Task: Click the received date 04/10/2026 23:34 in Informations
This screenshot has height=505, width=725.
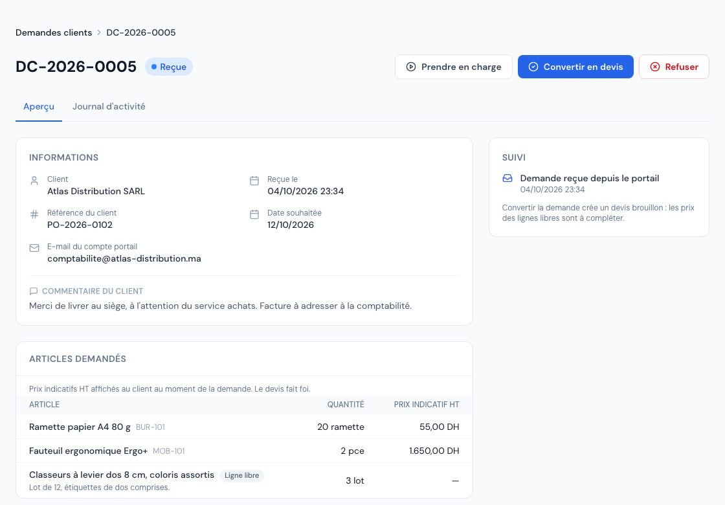Action: (306, 191)
